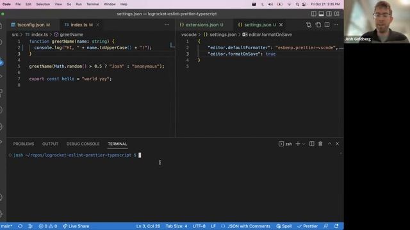Click feedback icon in status bar
This screenshot has width=410, height=230.
coord(325,226)
